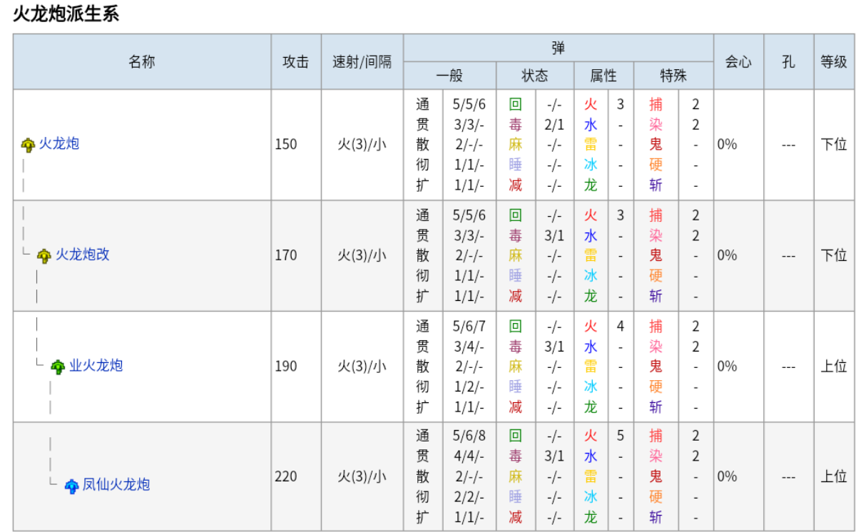
Task: Click 火(3)/小 in the 火龙炮改 row
Action: 362,255
